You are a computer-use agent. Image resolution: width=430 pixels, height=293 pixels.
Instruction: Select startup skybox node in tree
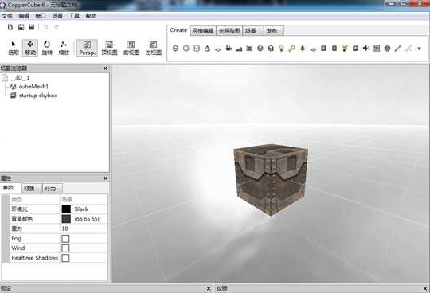[x=38, y=96]
